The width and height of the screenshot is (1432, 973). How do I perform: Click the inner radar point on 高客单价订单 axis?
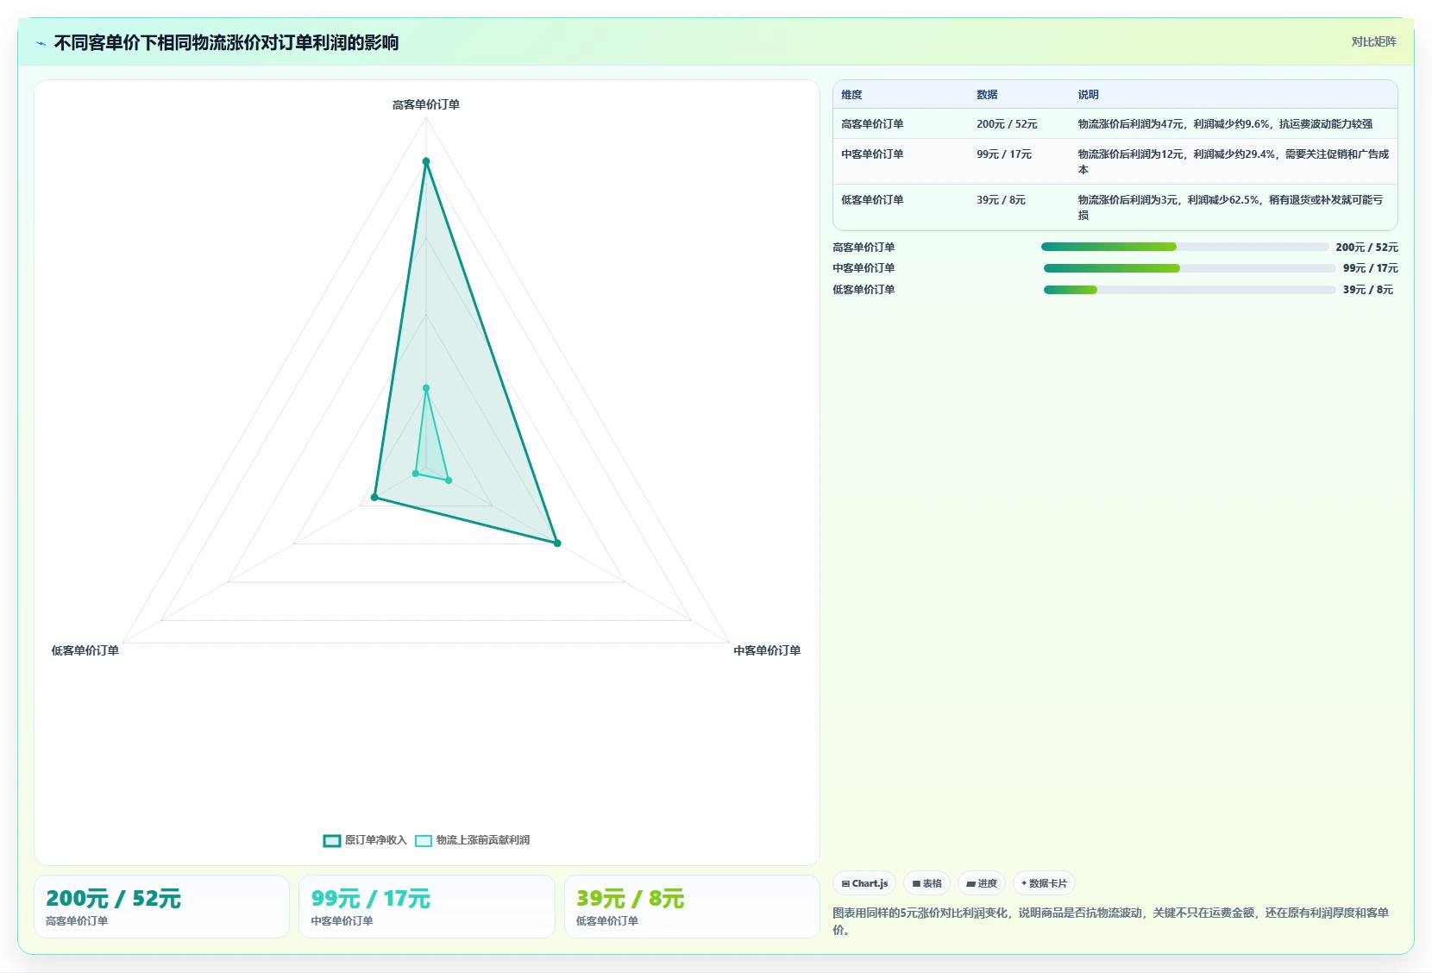click(x=426, y=388)
